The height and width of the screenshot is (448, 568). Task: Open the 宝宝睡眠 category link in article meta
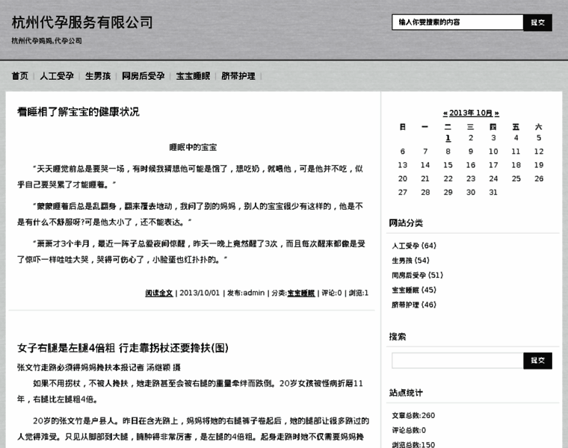pos(301,293)
